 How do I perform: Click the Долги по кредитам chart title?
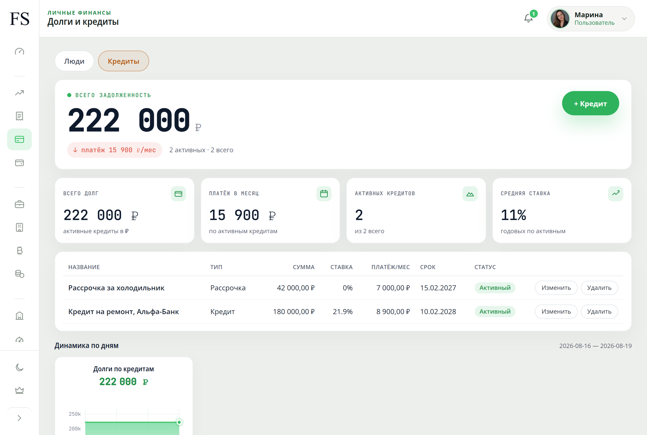[124, 369]
